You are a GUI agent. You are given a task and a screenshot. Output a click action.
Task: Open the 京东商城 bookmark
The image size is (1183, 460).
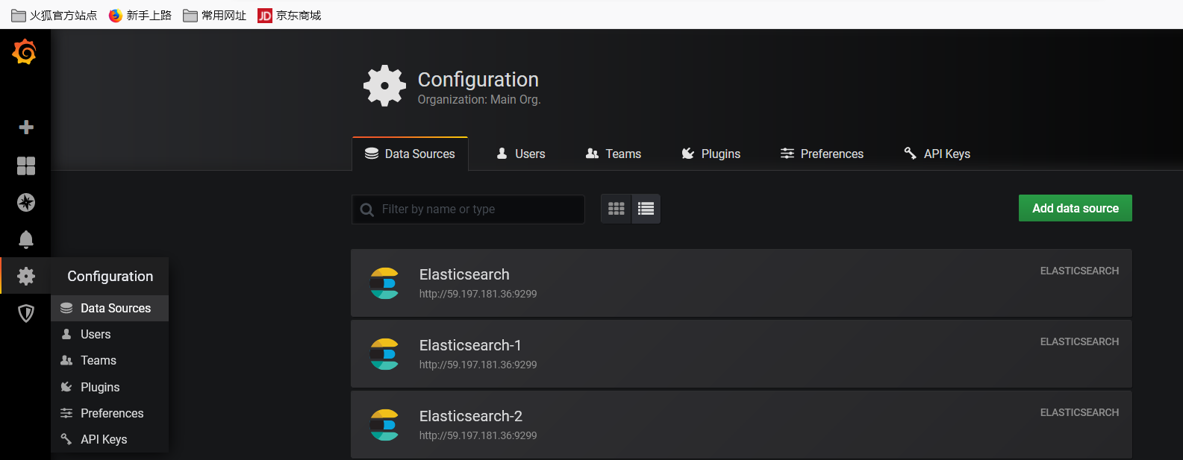coord(290,15)
